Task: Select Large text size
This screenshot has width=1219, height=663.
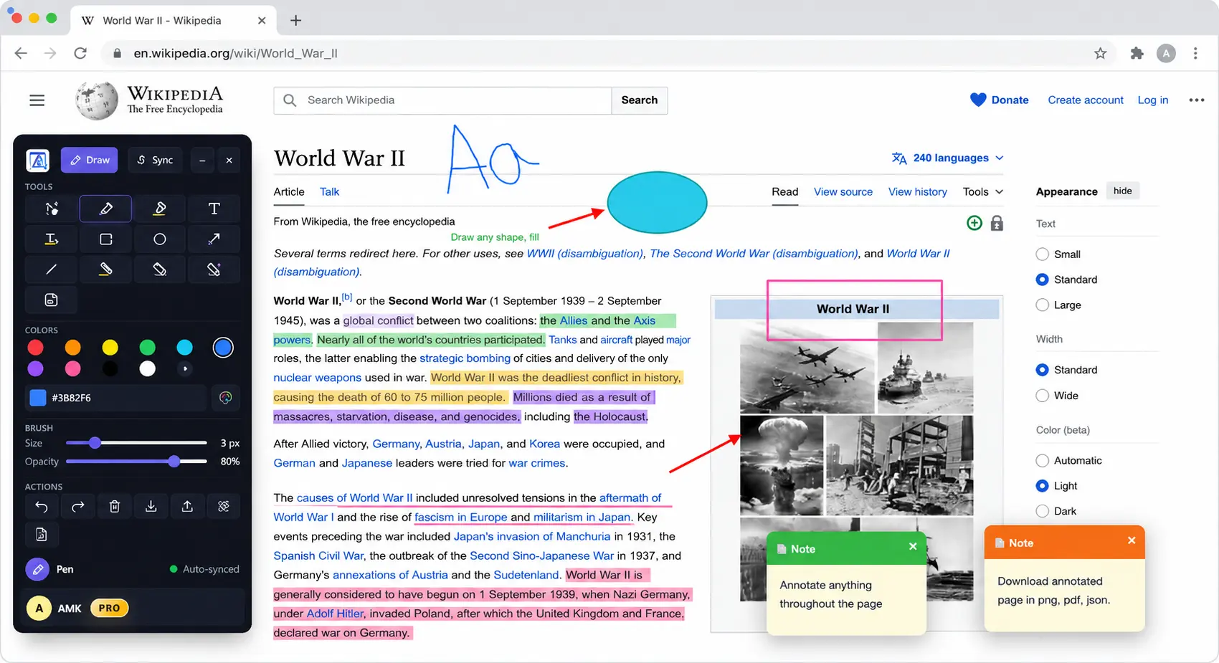Action: [x=1043, y=305]
